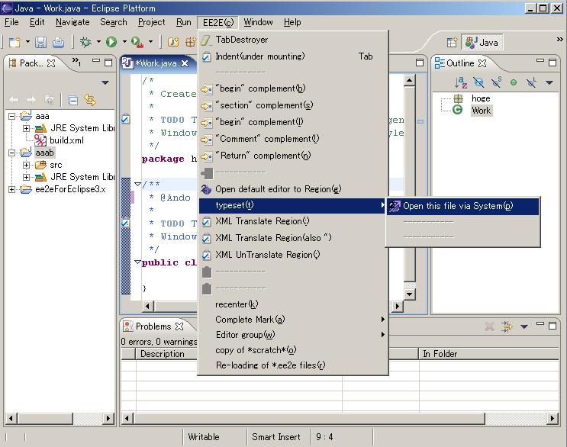Open Outline view dropdown menu
This screenshot has height=447, width=567.
tap(549, 82)
